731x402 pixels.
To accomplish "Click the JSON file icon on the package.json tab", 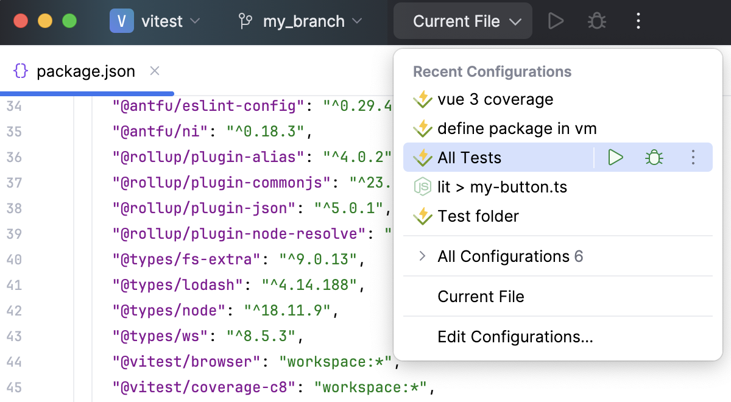I will click(20, 71).
